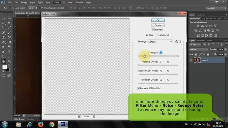Hide Layer 0 with eye icon
The height and width of the screenshot is (128, 228).
[x=191, y=60]
